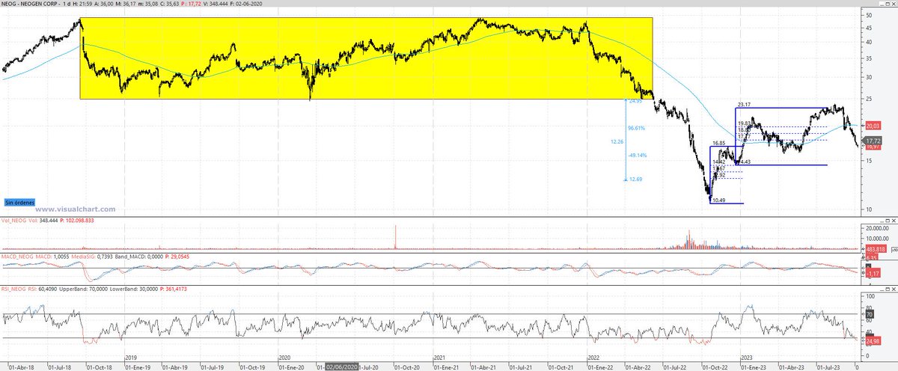Click the 2023 year label on time axis
This screenshot has height=371, width=898.
[x=748, y=357]
